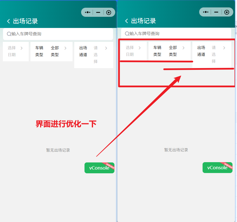237x222 pixels.
Task: Click the magnifier icon in the right search bar
Action: coord(127,34)
